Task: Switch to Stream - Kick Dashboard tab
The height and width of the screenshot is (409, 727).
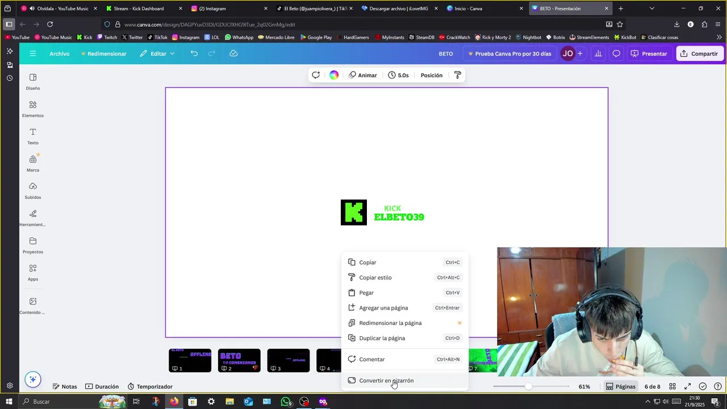Action: coord(144,9)
